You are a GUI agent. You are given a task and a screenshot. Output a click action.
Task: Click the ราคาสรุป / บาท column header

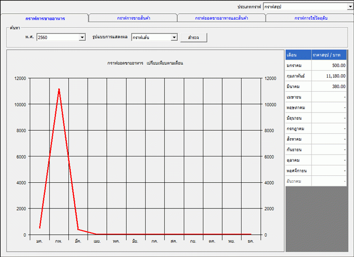(329, 55)
